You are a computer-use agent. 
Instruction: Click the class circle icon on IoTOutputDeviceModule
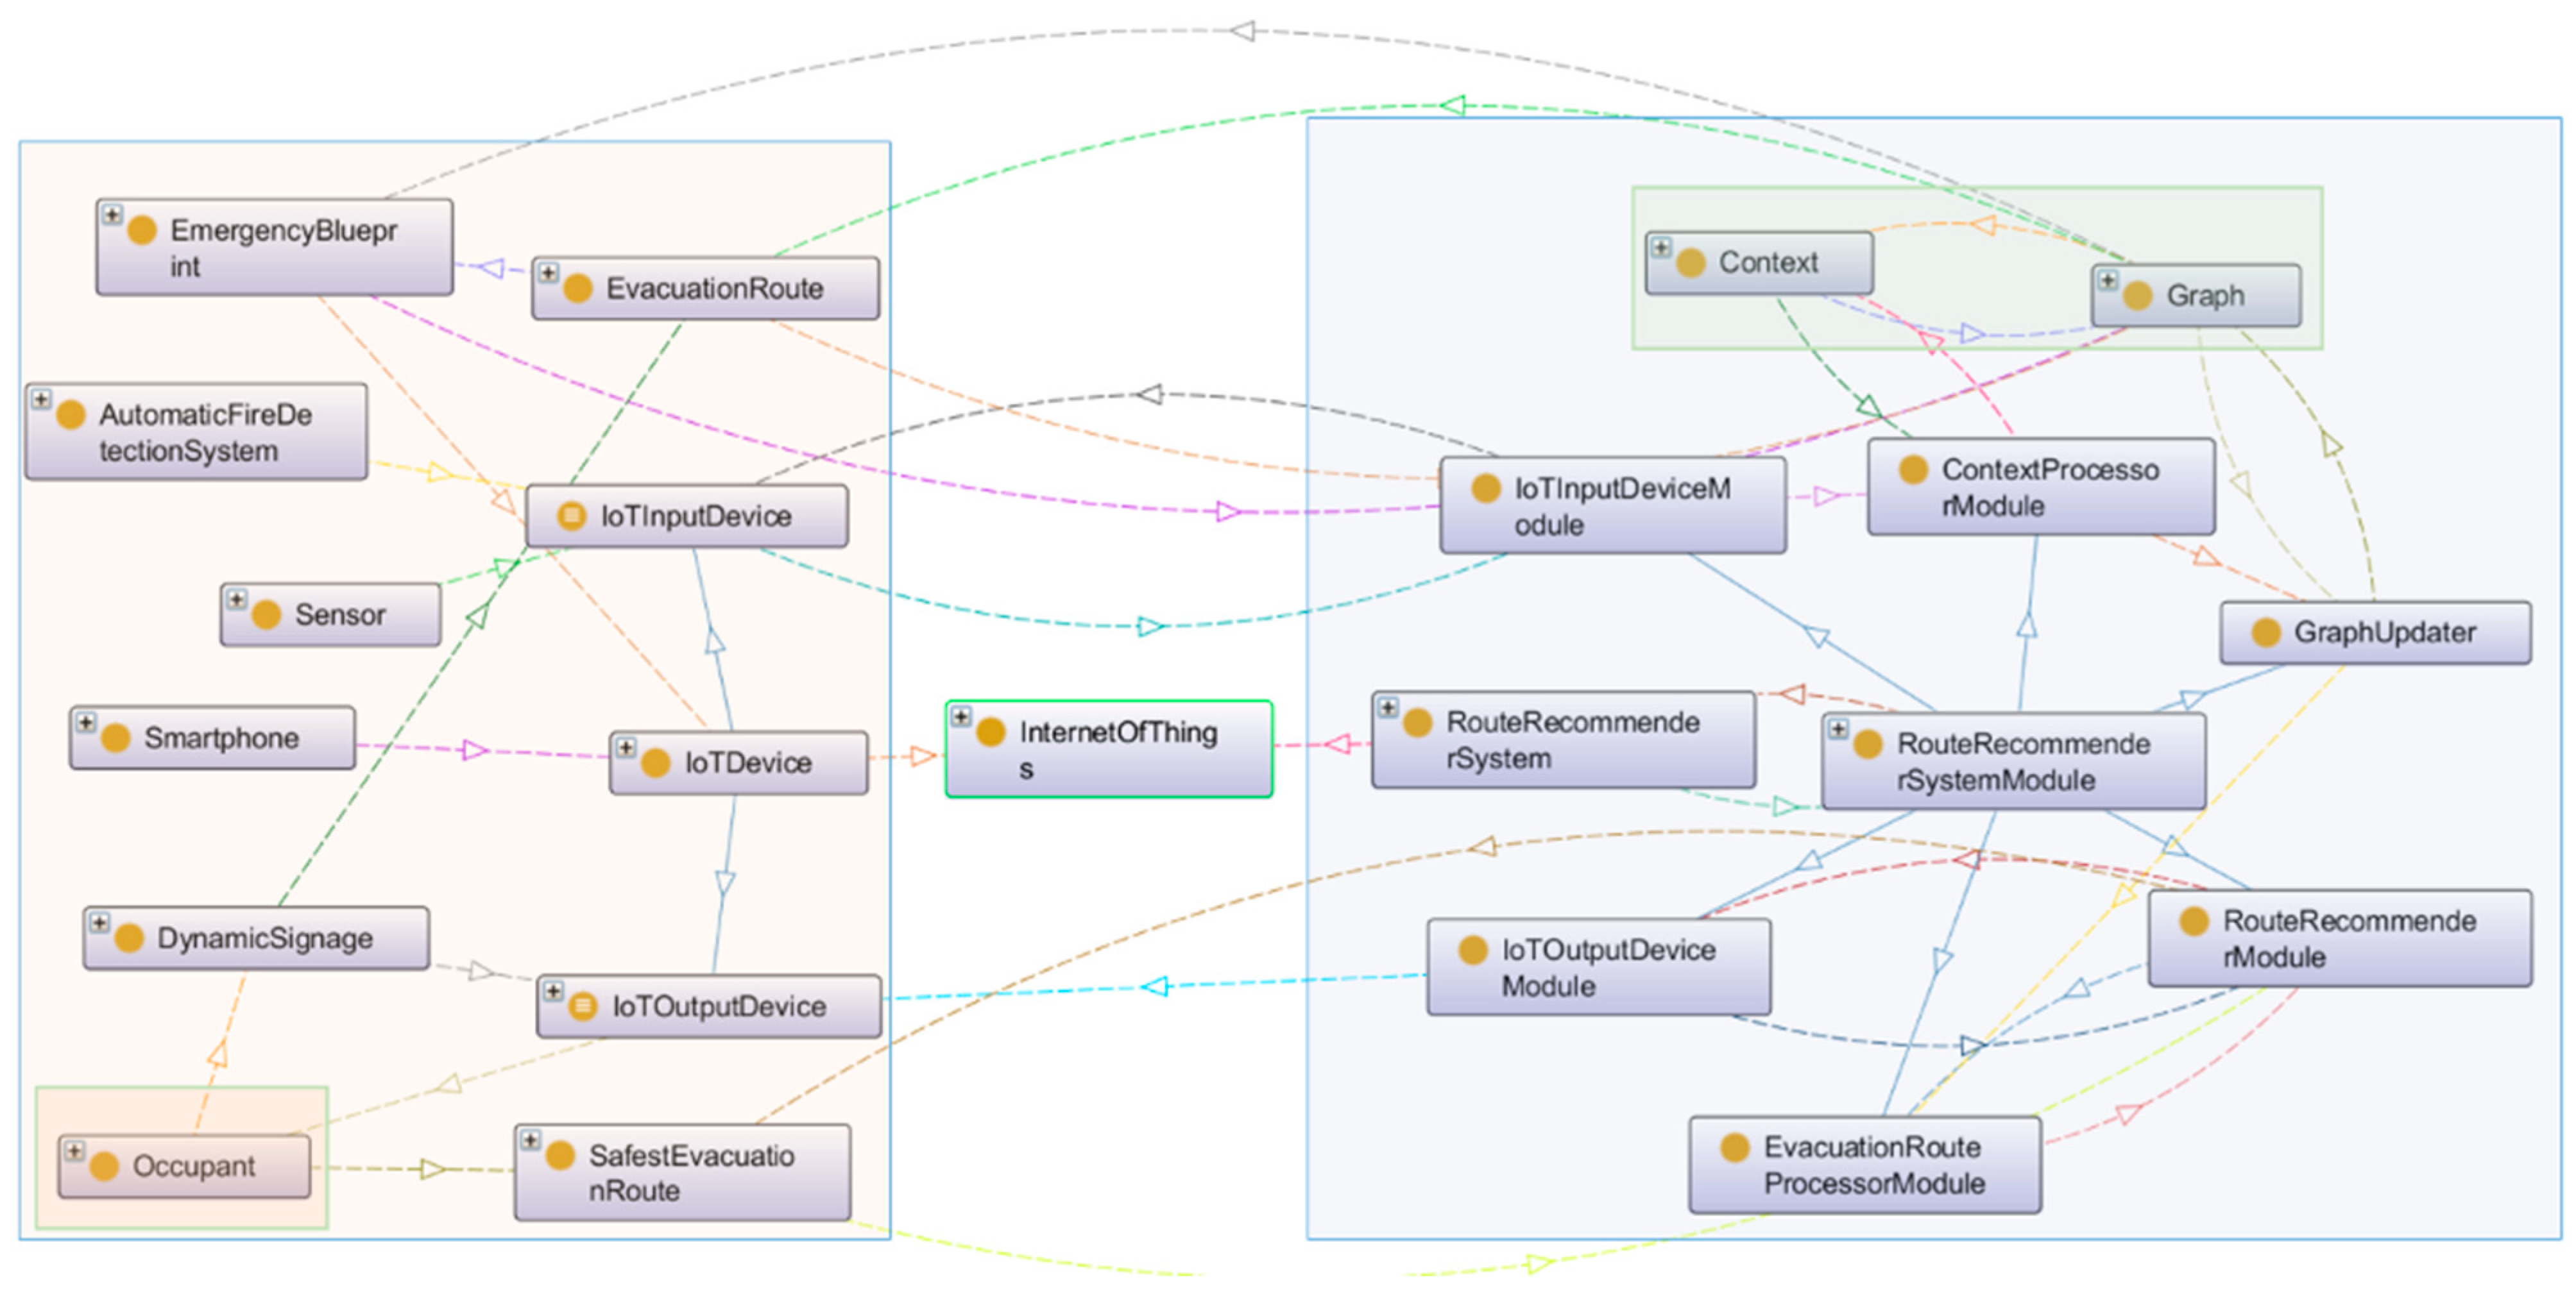coord(1473,950)
